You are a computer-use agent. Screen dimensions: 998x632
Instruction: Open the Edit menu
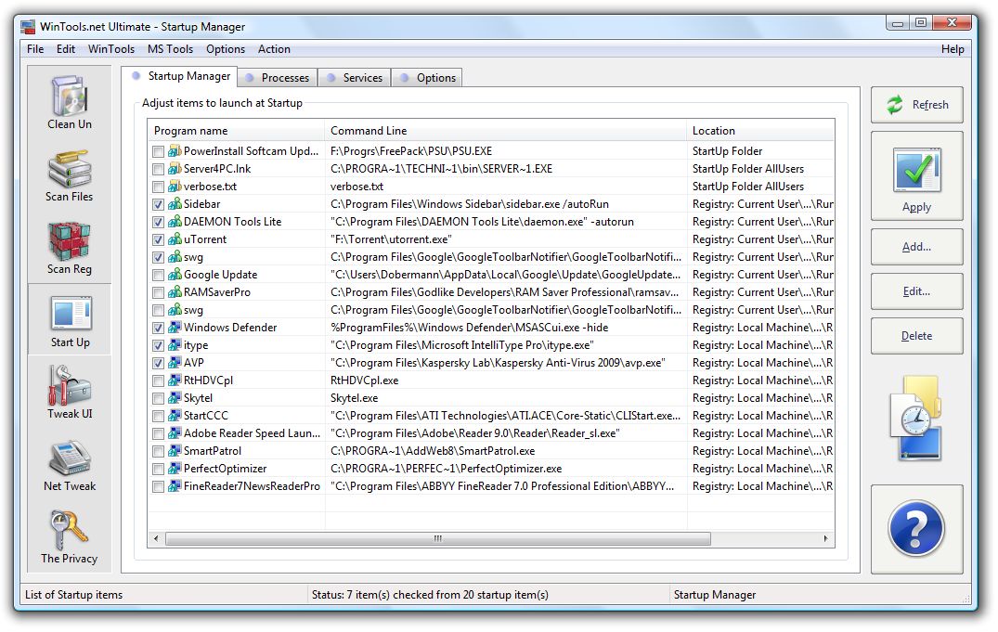[66, 49]
